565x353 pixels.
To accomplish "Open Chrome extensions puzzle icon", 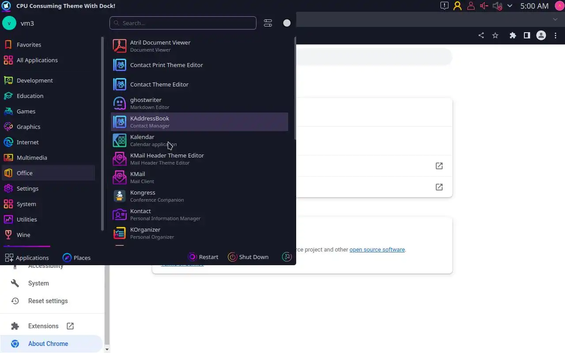I will pyautogui.click(x=512, y=36).
